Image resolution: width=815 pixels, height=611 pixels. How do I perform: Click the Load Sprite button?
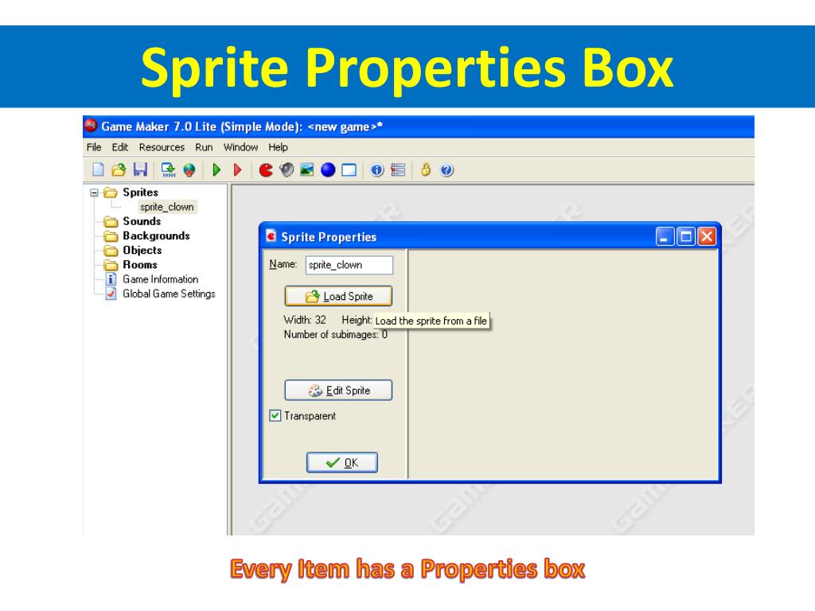[338, 296]
